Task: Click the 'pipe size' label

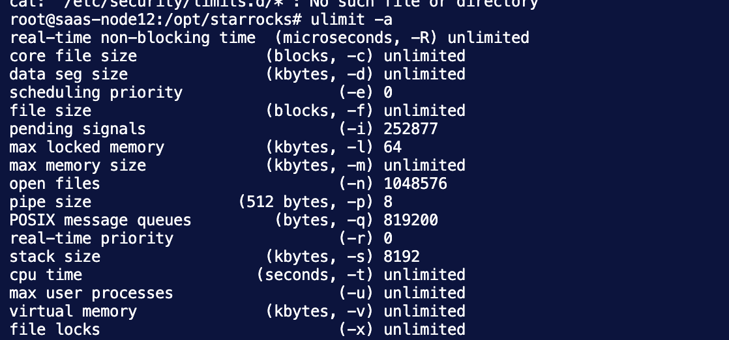Action: (51, 203)
